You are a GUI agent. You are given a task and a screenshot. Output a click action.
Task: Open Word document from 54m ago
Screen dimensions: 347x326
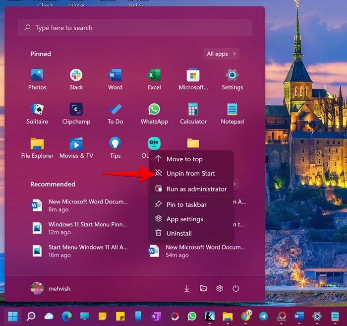pos(197,251)
